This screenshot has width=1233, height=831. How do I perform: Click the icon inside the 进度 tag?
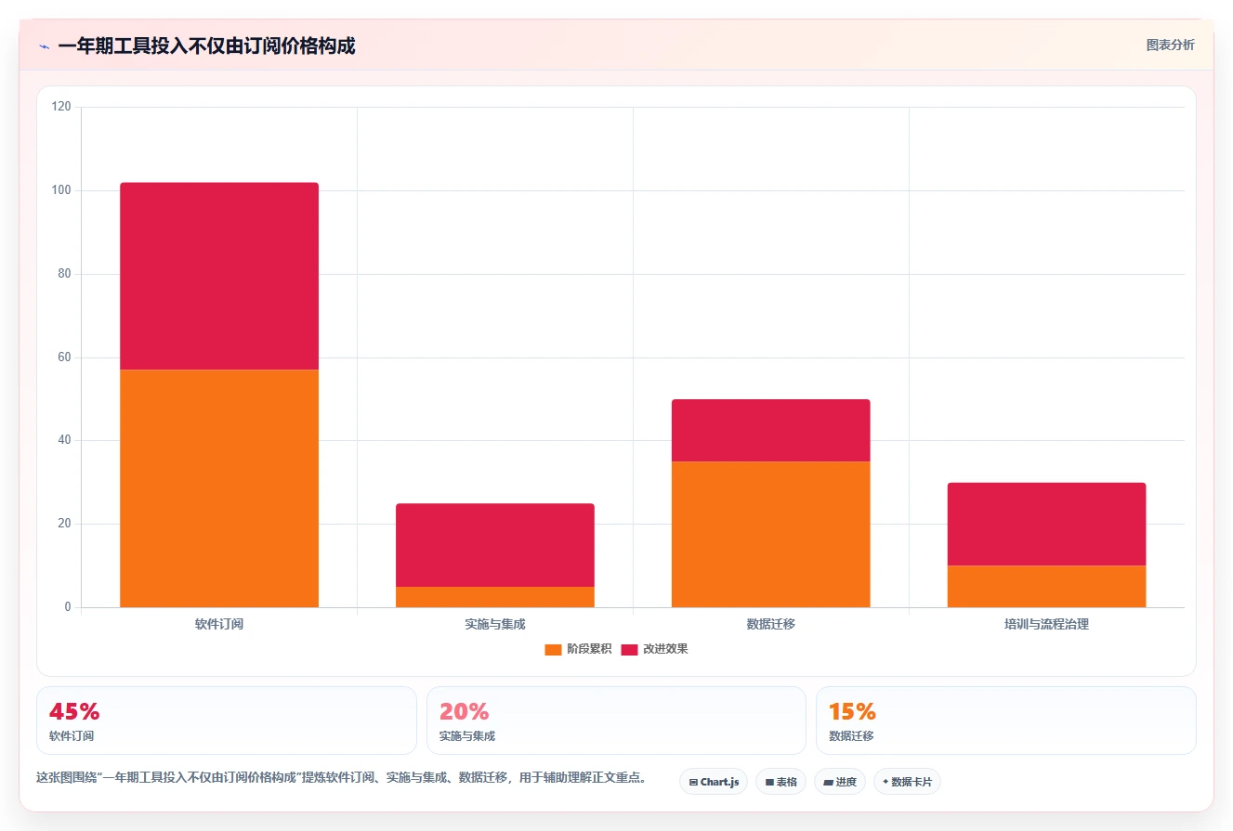click(828, 783)
